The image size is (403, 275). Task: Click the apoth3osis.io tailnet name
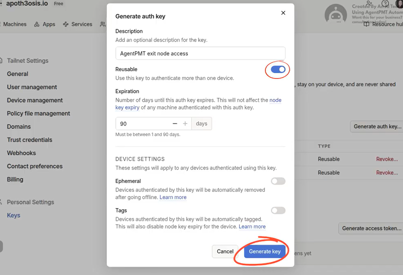pyautogui.click(x=27, y=4)
